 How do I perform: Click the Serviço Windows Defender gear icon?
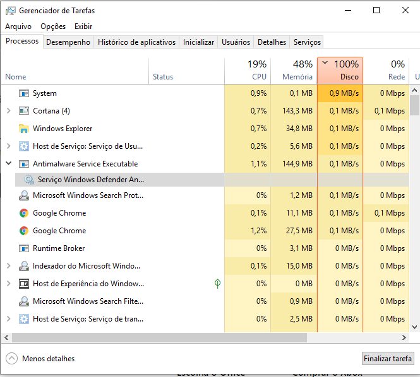(x=29, y=180)
